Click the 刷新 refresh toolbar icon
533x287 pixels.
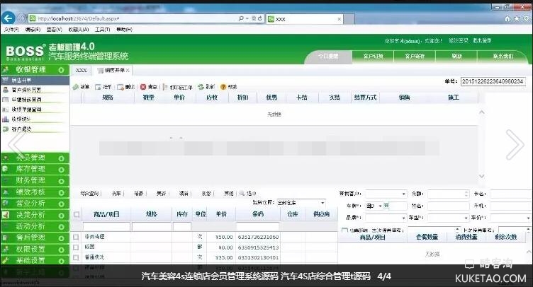click(x=201, y=87)
